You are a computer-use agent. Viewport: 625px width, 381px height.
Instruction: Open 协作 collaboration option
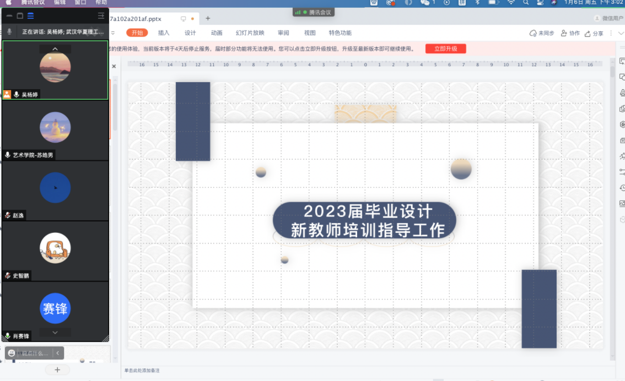570,33
